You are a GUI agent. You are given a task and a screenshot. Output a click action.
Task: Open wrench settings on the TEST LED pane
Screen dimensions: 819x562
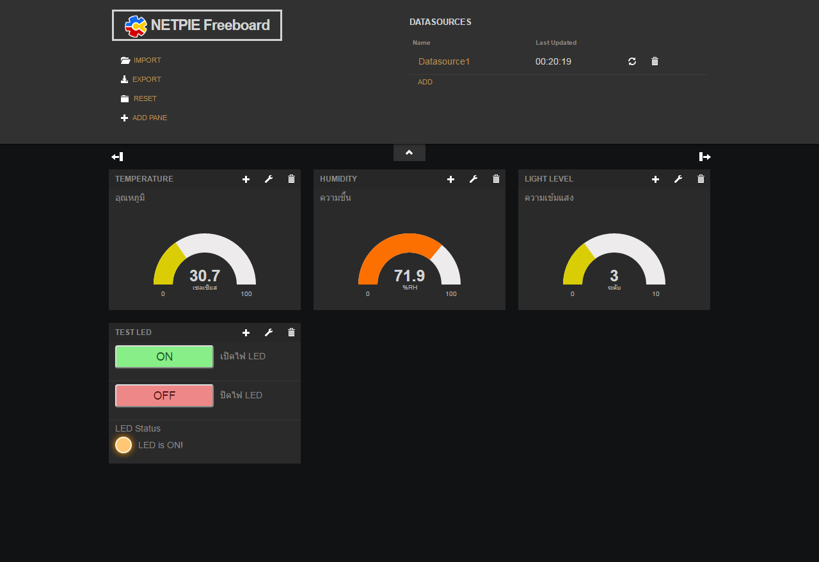coord(268,332)
